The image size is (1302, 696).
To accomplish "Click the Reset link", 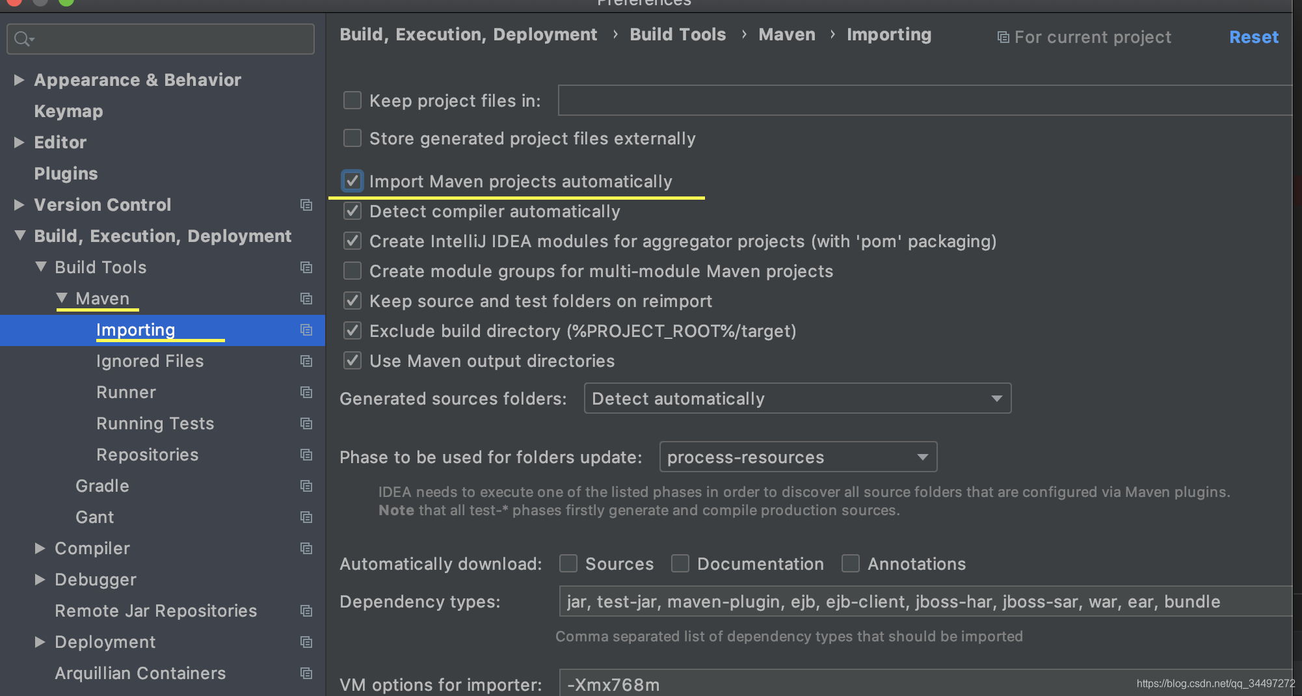I will coord(1253,37).
